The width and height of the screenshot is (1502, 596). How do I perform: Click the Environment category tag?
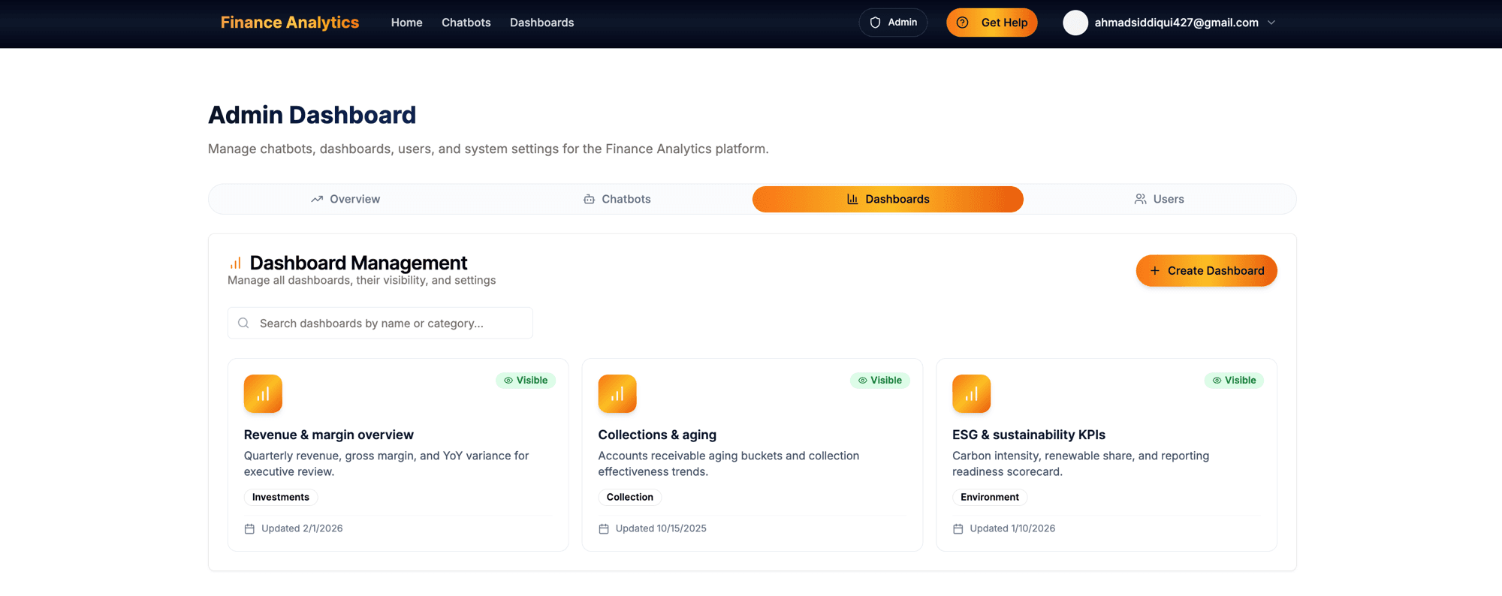[x=990, y=497]
